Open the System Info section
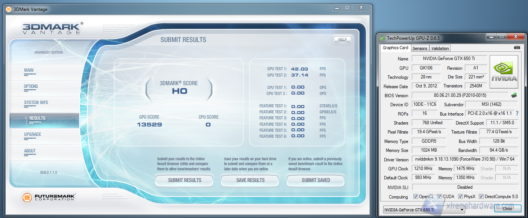This screenshot has width=528, height=218. [x=36, y=102]
